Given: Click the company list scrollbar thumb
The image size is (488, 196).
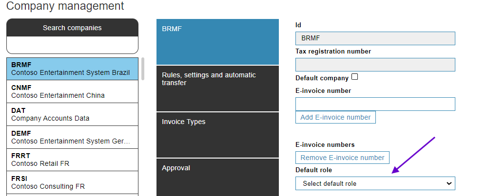Looking at the screenshot, I should 143,69.
